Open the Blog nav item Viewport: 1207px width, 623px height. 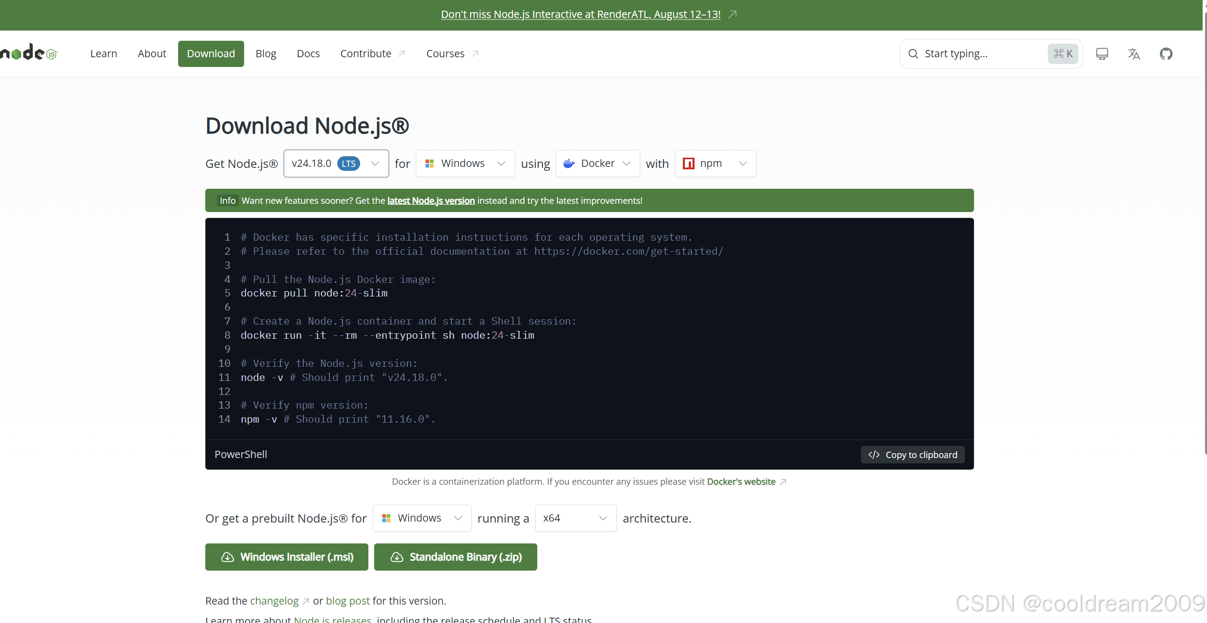point(266,53)
